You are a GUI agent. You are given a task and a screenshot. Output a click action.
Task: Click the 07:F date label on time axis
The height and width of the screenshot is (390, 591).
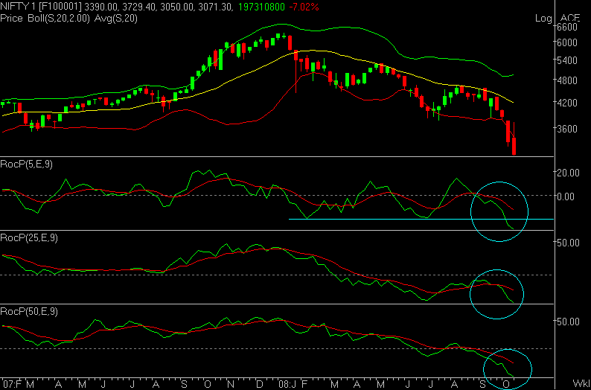(x=13, y=385)
